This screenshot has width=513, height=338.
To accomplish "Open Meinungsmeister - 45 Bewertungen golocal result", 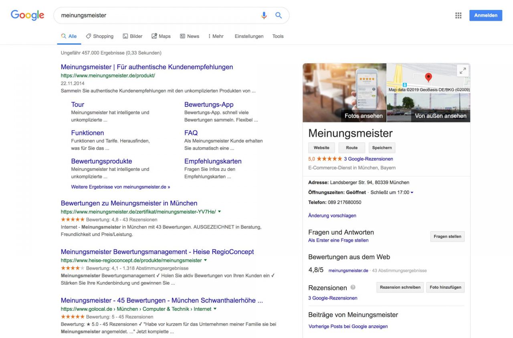I will click(162, 300).
